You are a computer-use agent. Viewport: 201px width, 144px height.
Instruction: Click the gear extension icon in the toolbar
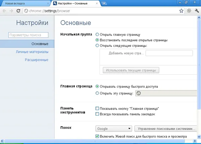pyautogui.click(x=189, y=11)
